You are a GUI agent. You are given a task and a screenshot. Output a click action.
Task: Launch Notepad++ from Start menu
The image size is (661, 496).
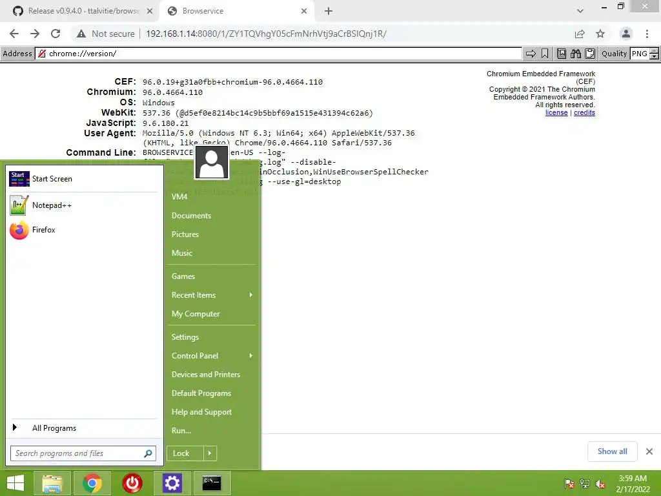pos(84,205)
